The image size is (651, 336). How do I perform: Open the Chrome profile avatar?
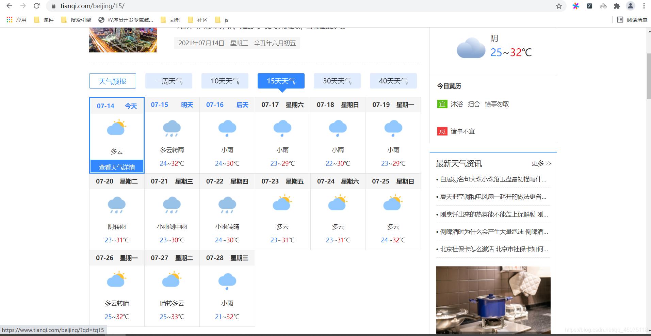coord(631,6)
